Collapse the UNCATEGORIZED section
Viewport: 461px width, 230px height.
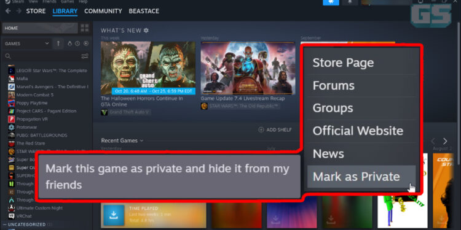click(4, 224)
